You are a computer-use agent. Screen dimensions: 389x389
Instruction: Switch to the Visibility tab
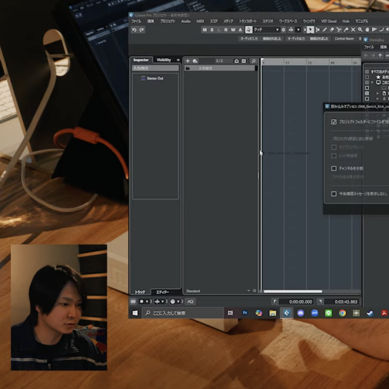pos(164,60)
